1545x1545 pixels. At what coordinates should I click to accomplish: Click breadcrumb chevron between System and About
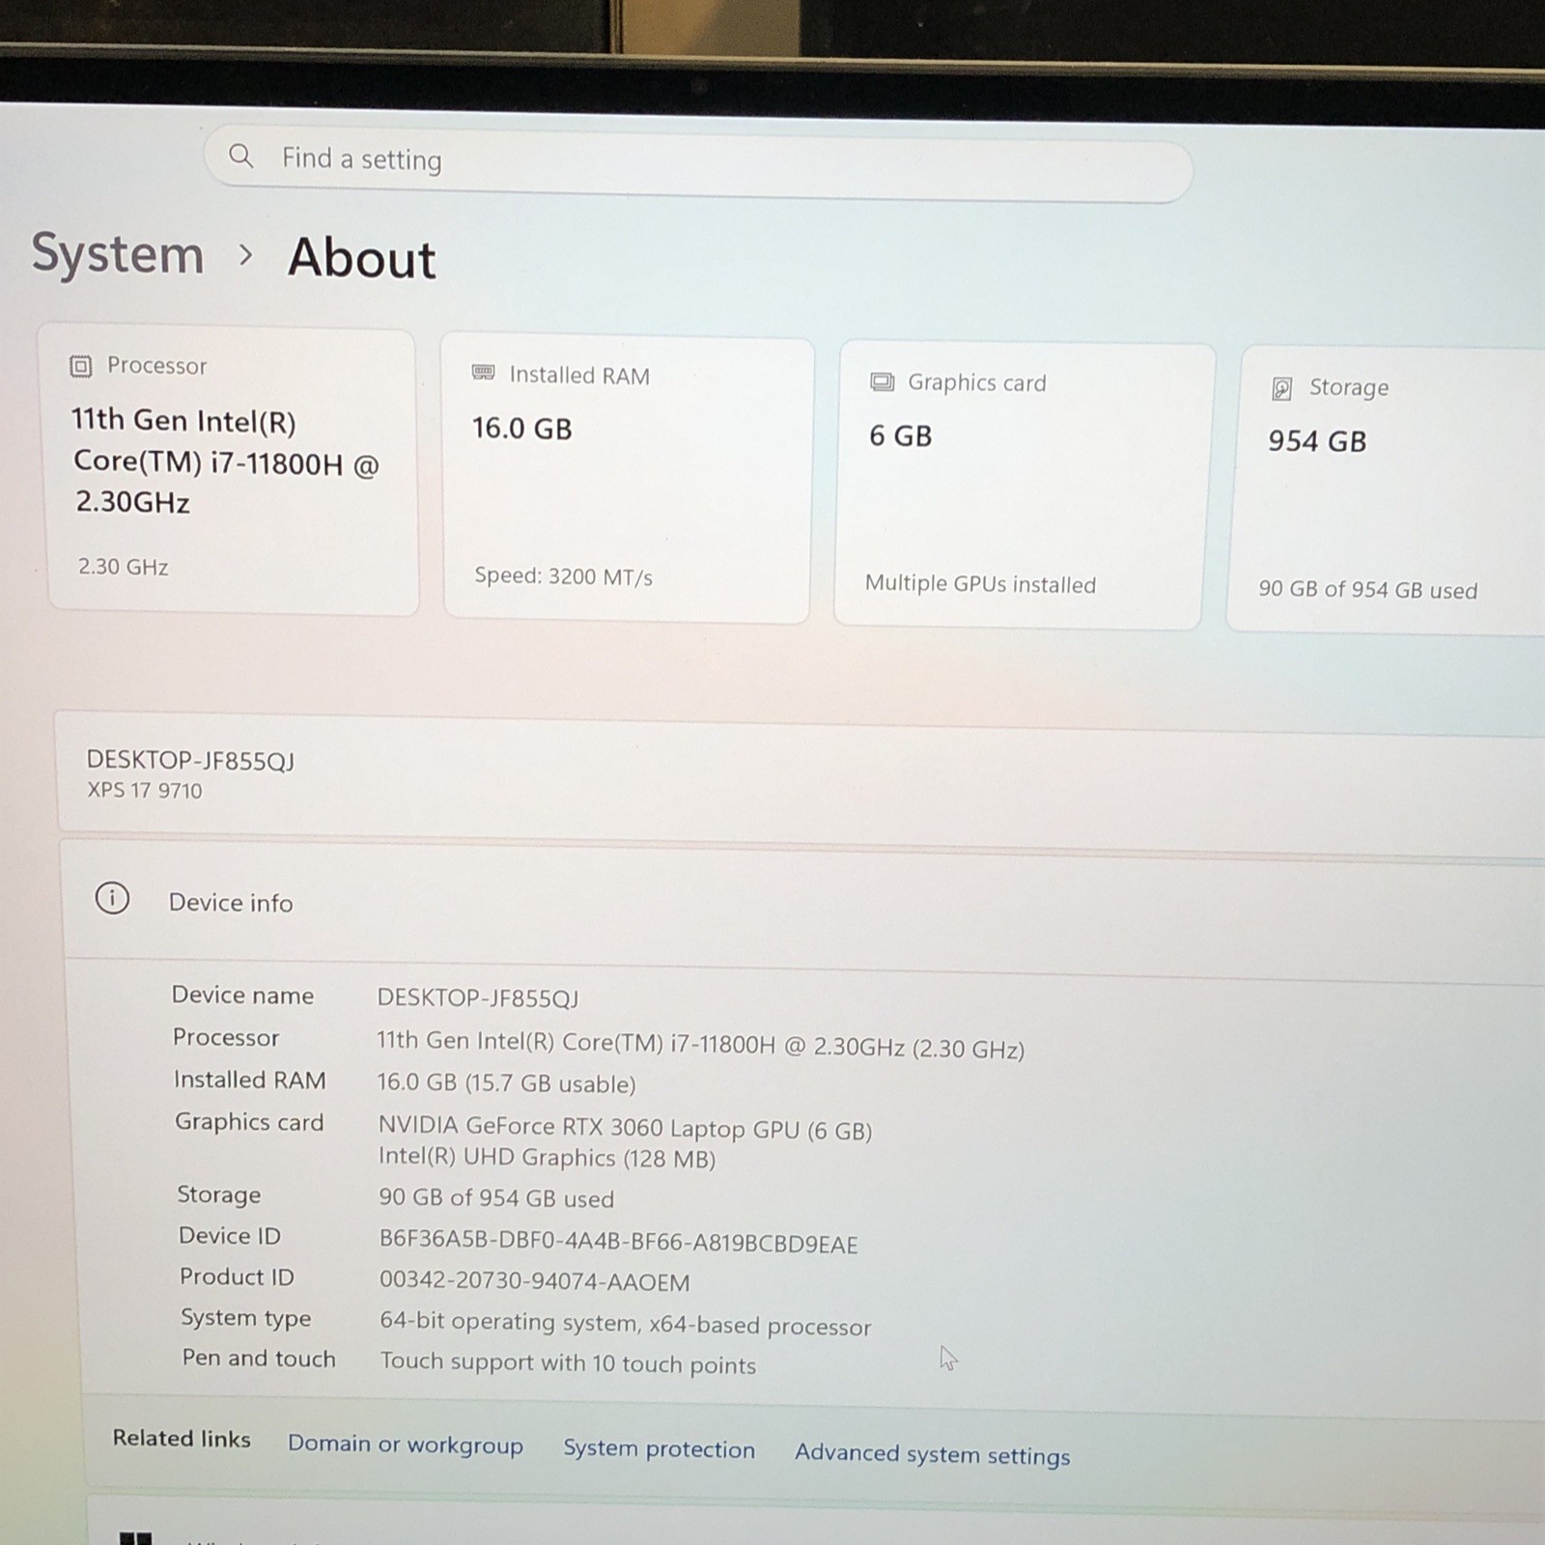click(246, 255)
